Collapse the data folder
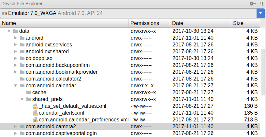 click(9, 31)
